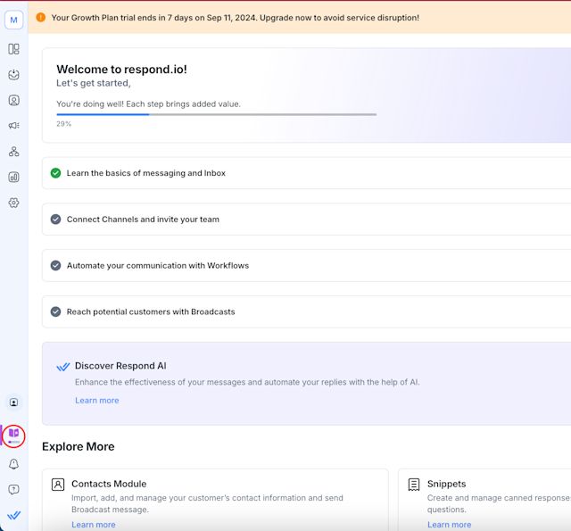Click the Explore More heading
571x531 pixels.
79,446
